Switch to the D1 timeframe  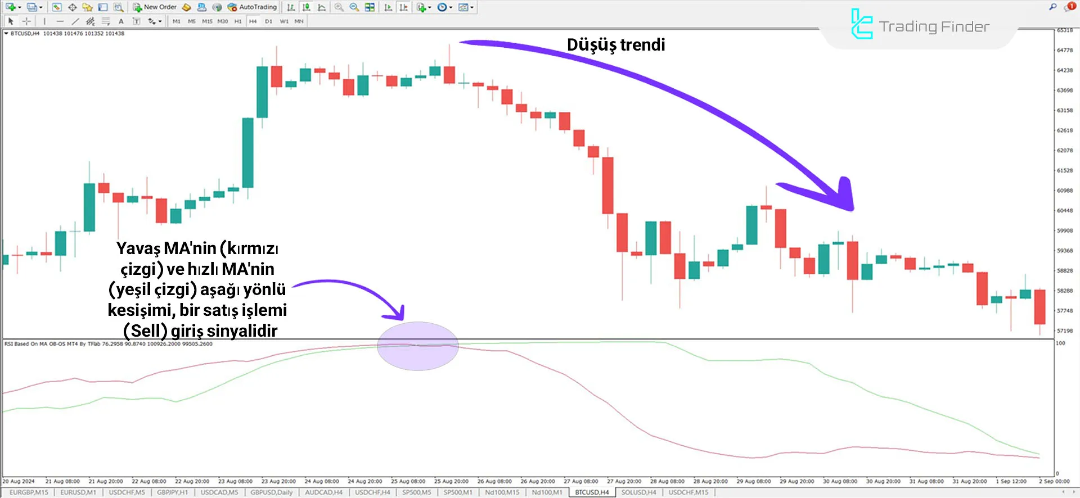(x=268, y=21)
